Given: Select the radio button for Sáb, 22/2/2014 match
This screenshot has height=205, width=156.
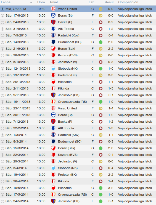Looking at the screenshot, I should [x=2, y=128].
